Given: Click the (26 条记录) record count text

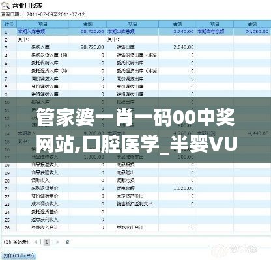Looking at the screenshot, I should pyautogui.click(x=16, y=242).
